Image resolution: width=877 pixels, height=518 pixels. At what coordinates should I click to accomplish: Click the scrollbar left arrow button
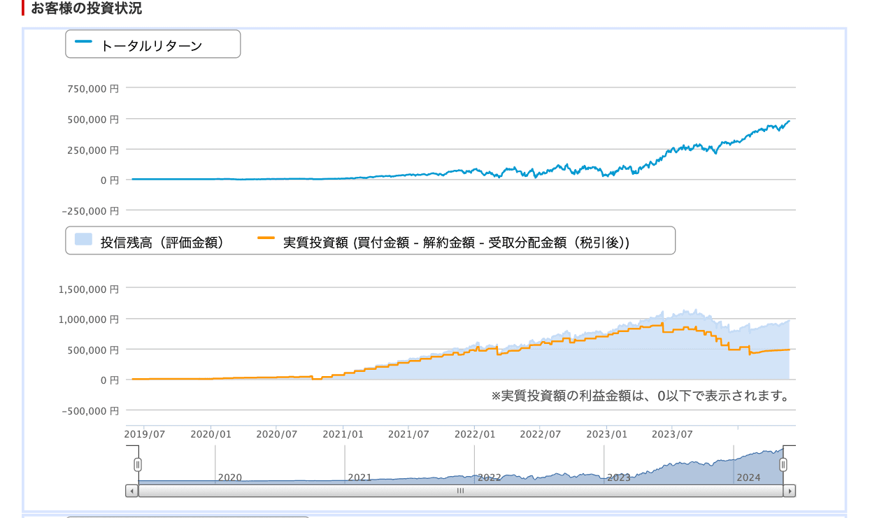click(131, 491)
